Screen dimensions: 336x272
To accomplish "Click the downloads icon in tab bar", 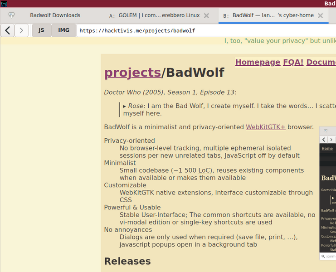I will click(x=11, y=15).
